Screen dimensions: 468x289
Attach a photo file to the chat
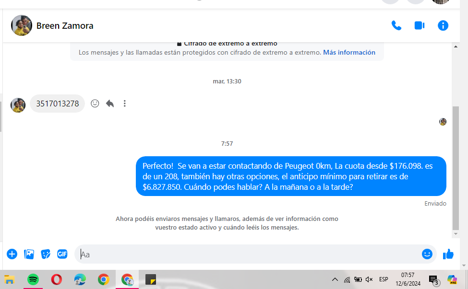click(x=29, y=254)
